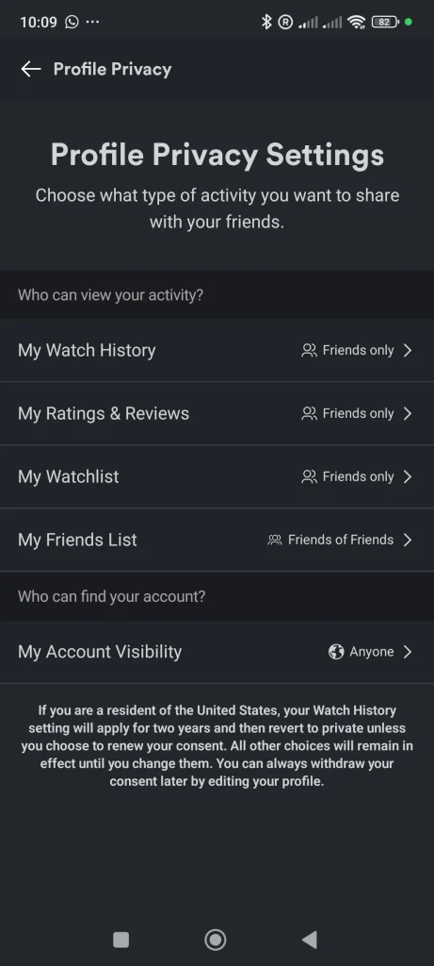Image resolution: width=434 pixels, height=966 pixels.
Task: Open the My Watch History setting
Action: coord(217,351)
